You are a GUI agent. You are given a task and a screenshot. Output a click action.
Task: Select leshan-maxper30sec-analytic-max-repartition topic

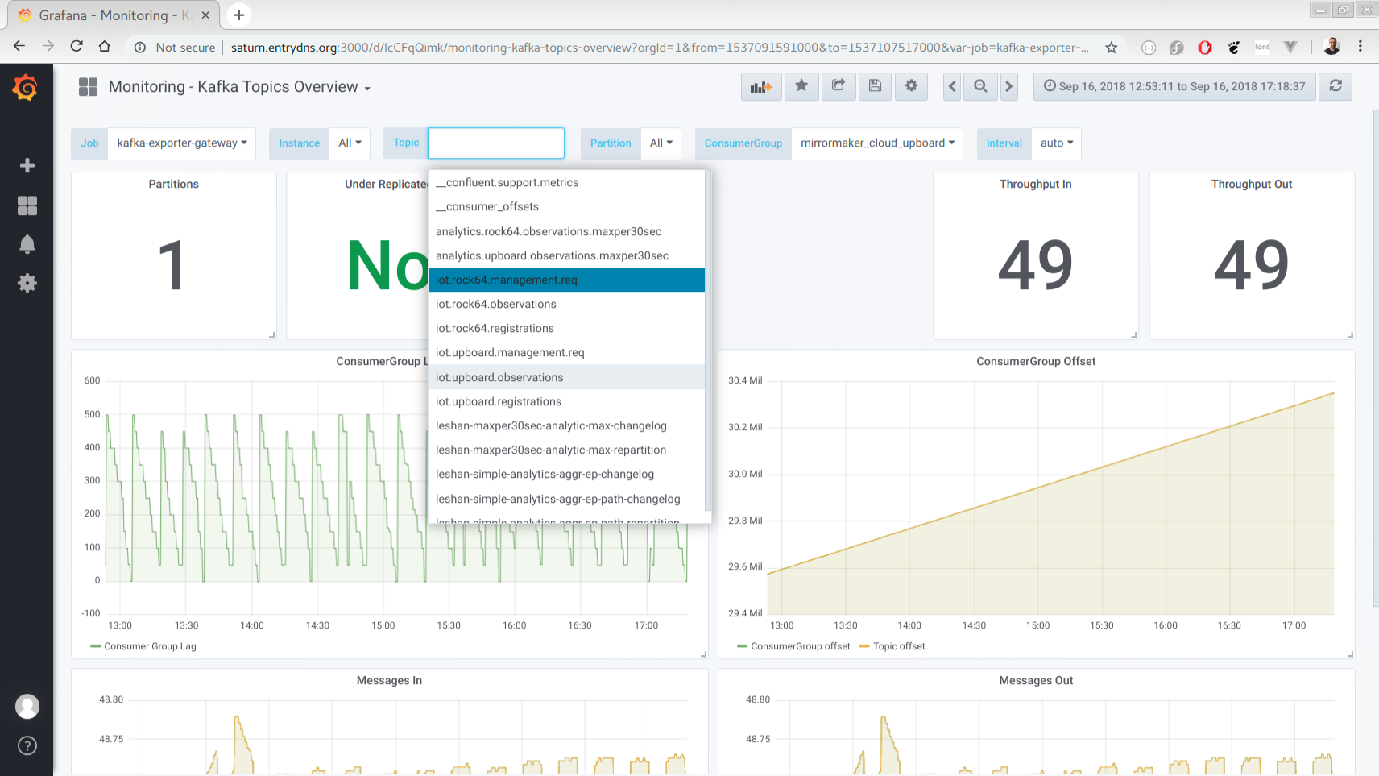click(x=566, y=450)
